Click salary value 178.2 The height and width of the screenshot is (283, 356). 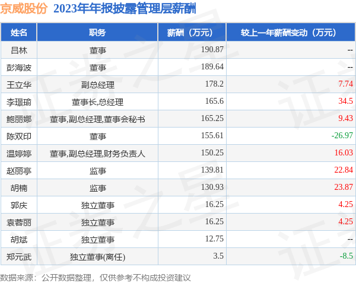click(x=214, y=84)
